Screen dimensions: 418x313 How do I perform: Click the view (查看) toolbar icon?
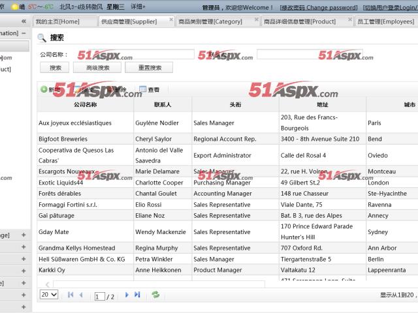pyautogui.click(x=141, y=90)
